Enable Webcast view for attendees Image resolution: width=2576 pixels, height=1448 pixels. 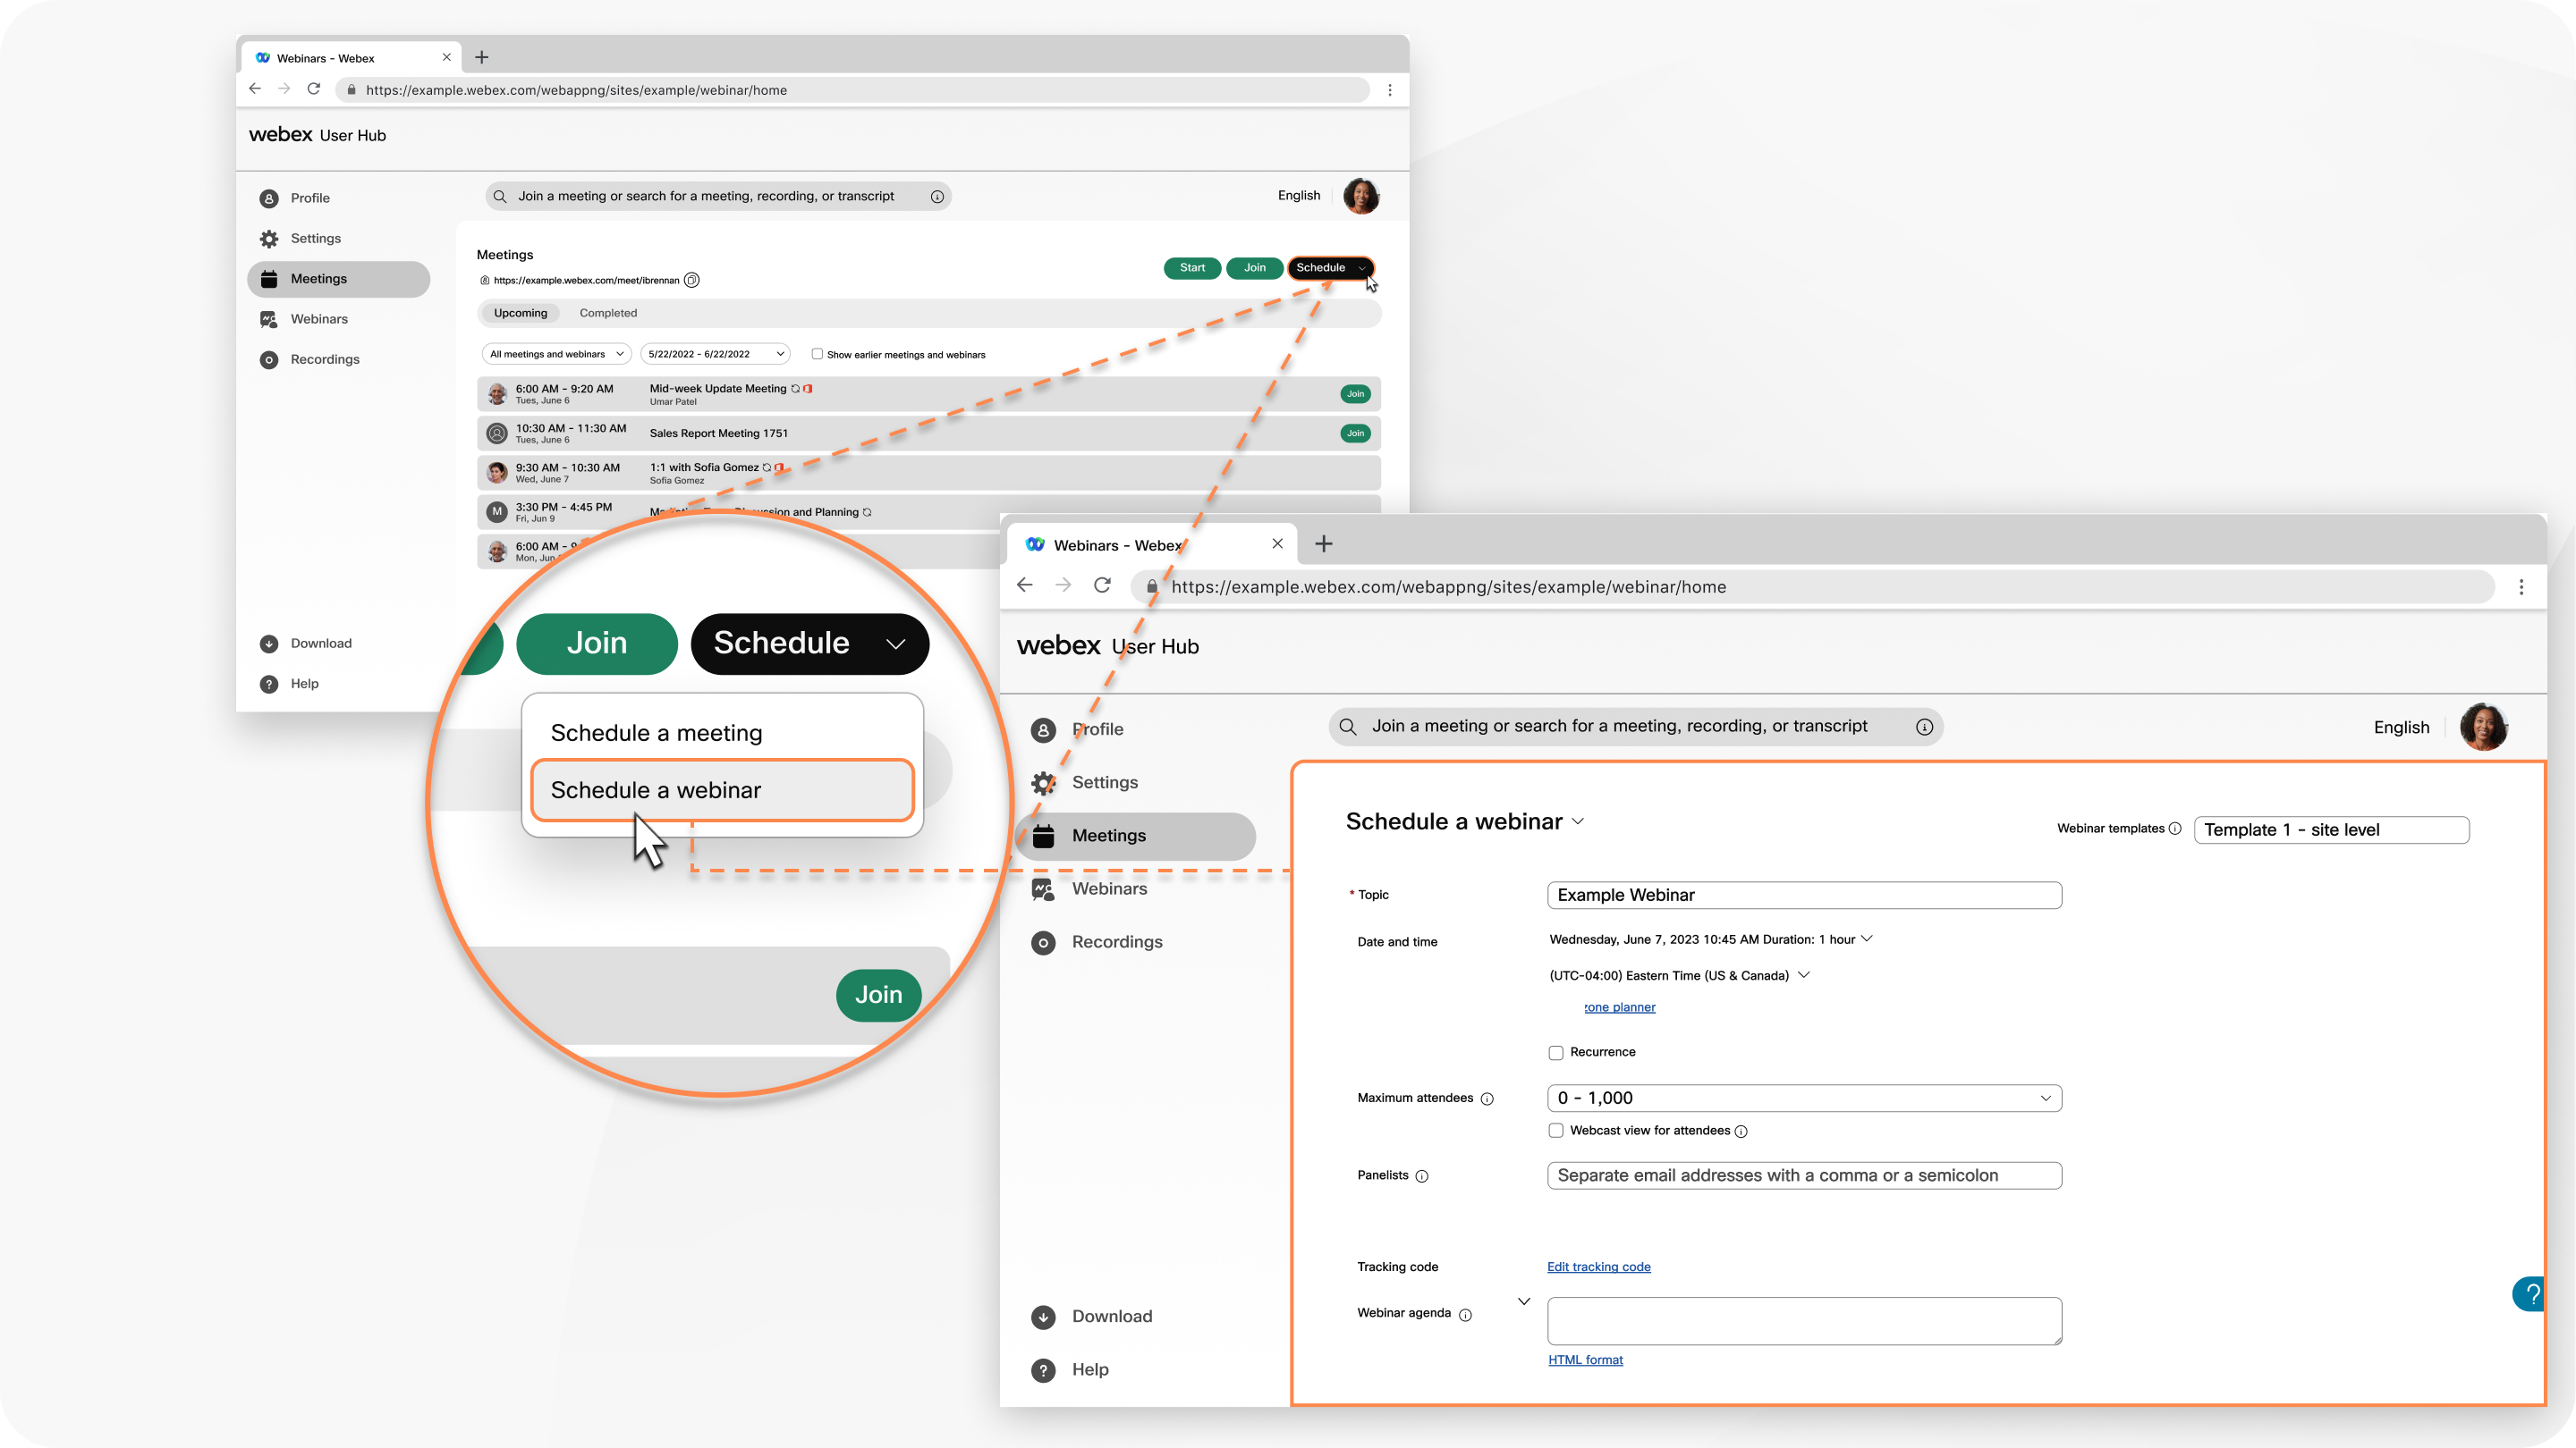(1554, 1130)
